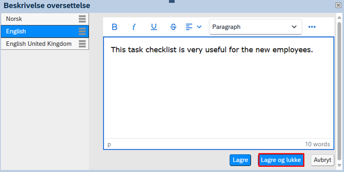Toggle Strikethrough formatting icon
The image size is (344, 172).
click(173, 27)
